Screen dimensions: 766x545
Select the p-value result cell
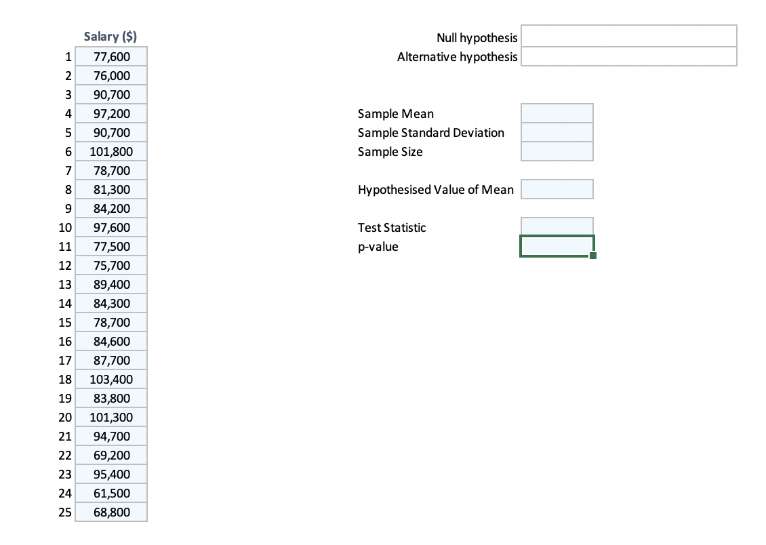(x=557, y=246)
